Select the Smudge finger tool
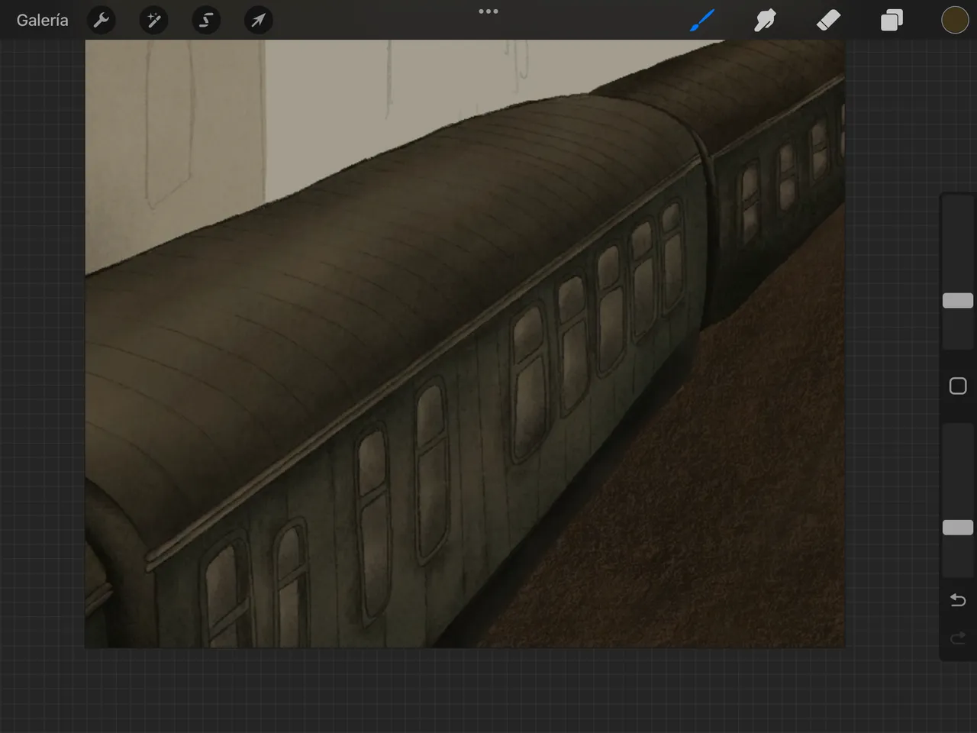 (765, 20)
